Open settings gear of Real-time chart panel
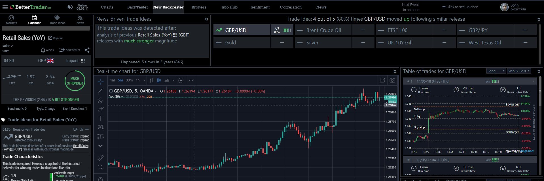Screen dimensions: 544x181 click(x=395, y=71)
